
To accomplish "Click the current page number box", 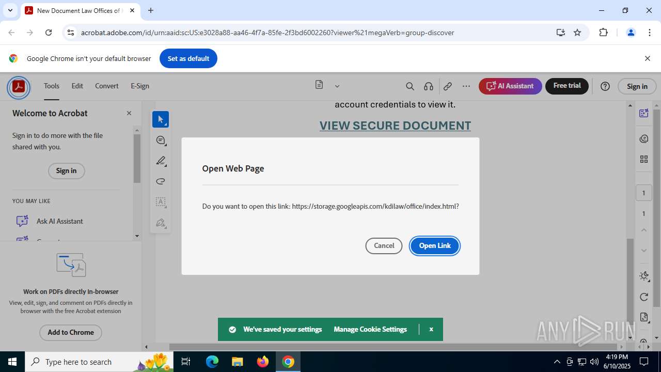I will click(643, 193).
